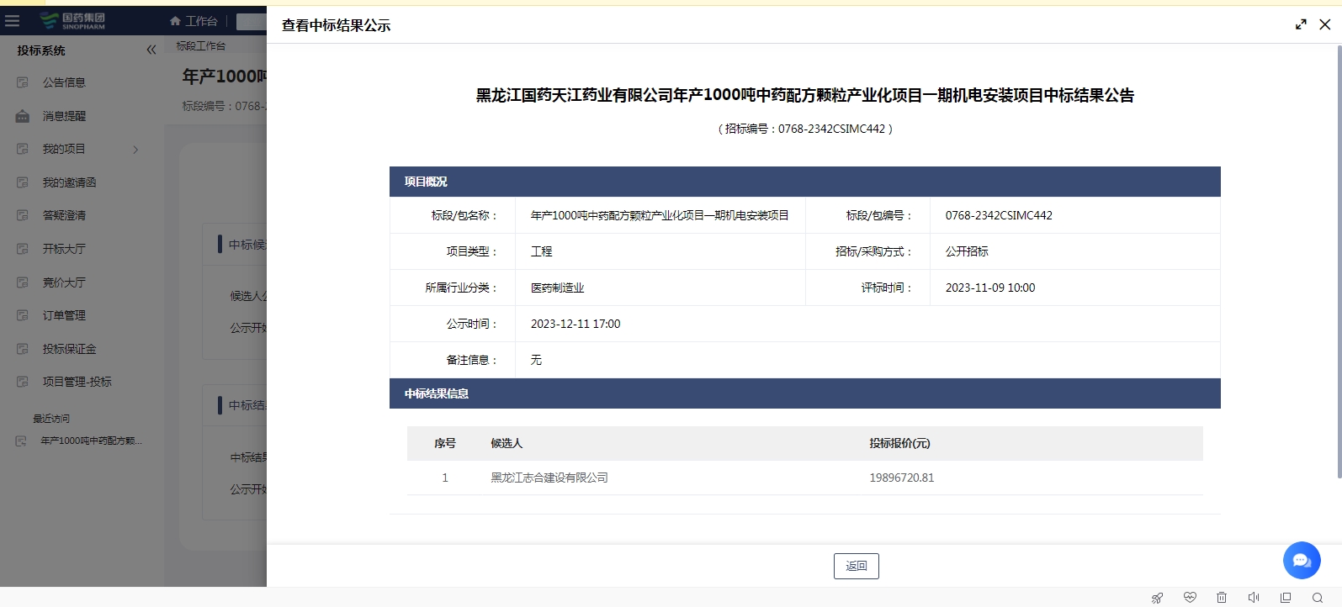Click the 工作台 home tab
This screenshot has width=1342, height=607.
[x=194, y=21]
